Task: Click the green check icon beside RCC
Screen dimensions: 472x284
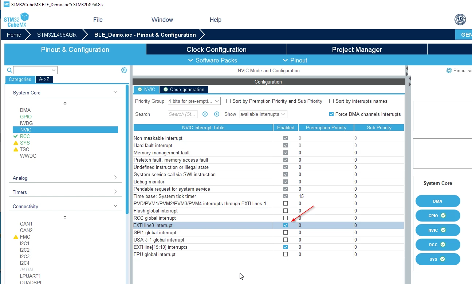Action: pos(15,136)
